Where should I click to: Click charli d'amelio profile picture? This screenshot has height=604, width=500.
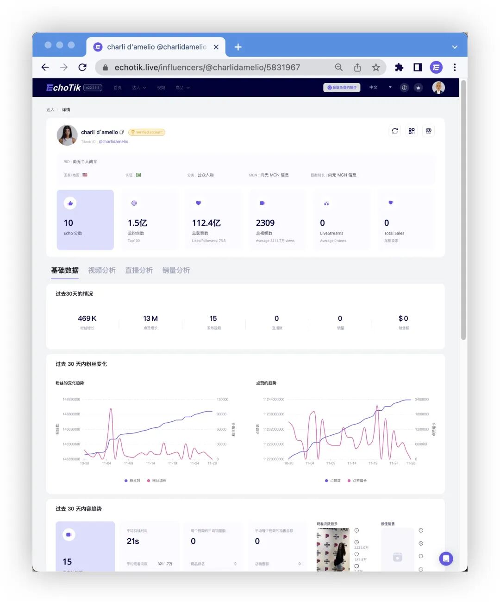[x=67, y=135]
